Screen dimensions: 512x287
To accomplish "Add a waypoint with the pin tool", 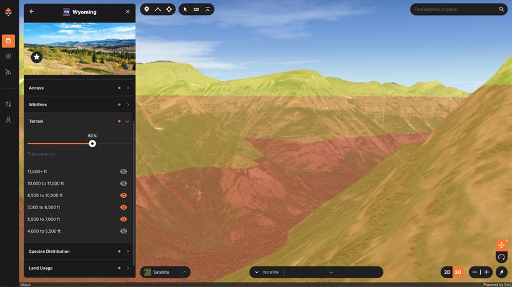I will pos(147,9).
